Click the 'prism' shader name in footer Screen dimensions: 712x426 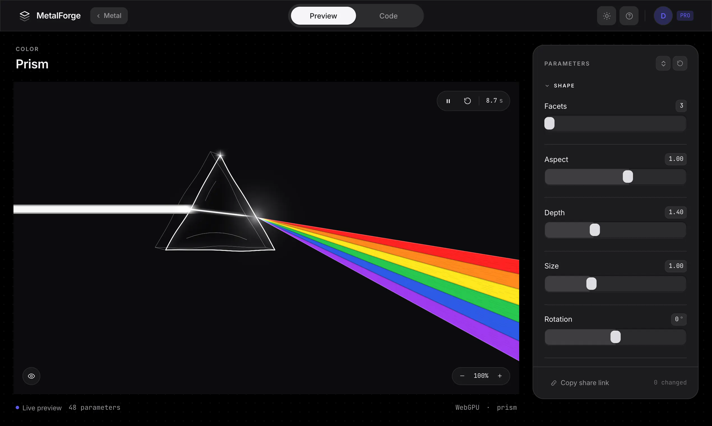click(507, 408)
